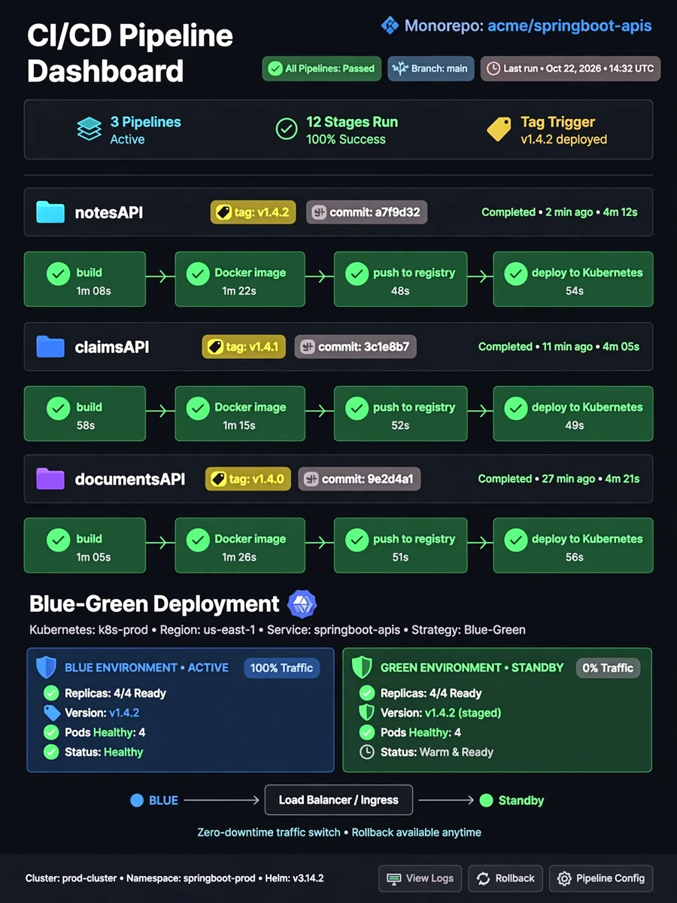Screen dimensions: 677x903
Task: Click the Kubernetes: k8s-prod region info line
Action: tap(278, 630)
